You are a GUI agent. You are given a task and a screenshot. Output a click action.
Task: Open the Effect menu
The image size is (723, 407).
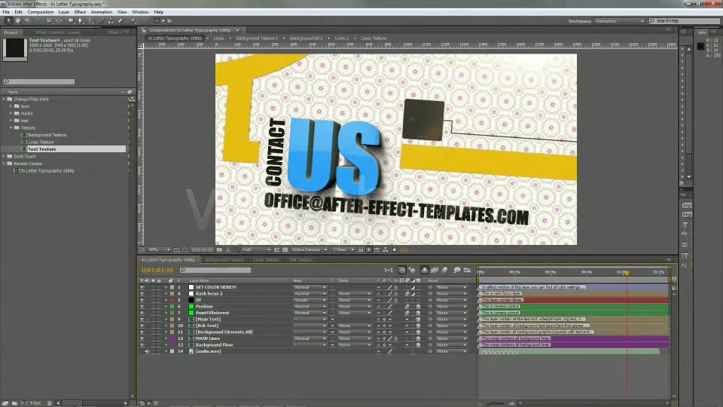[x=80, y=12]
